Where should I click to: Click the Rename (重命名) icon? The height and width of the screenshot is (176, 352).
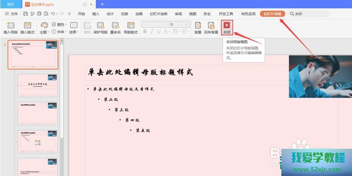click(115, 25)
